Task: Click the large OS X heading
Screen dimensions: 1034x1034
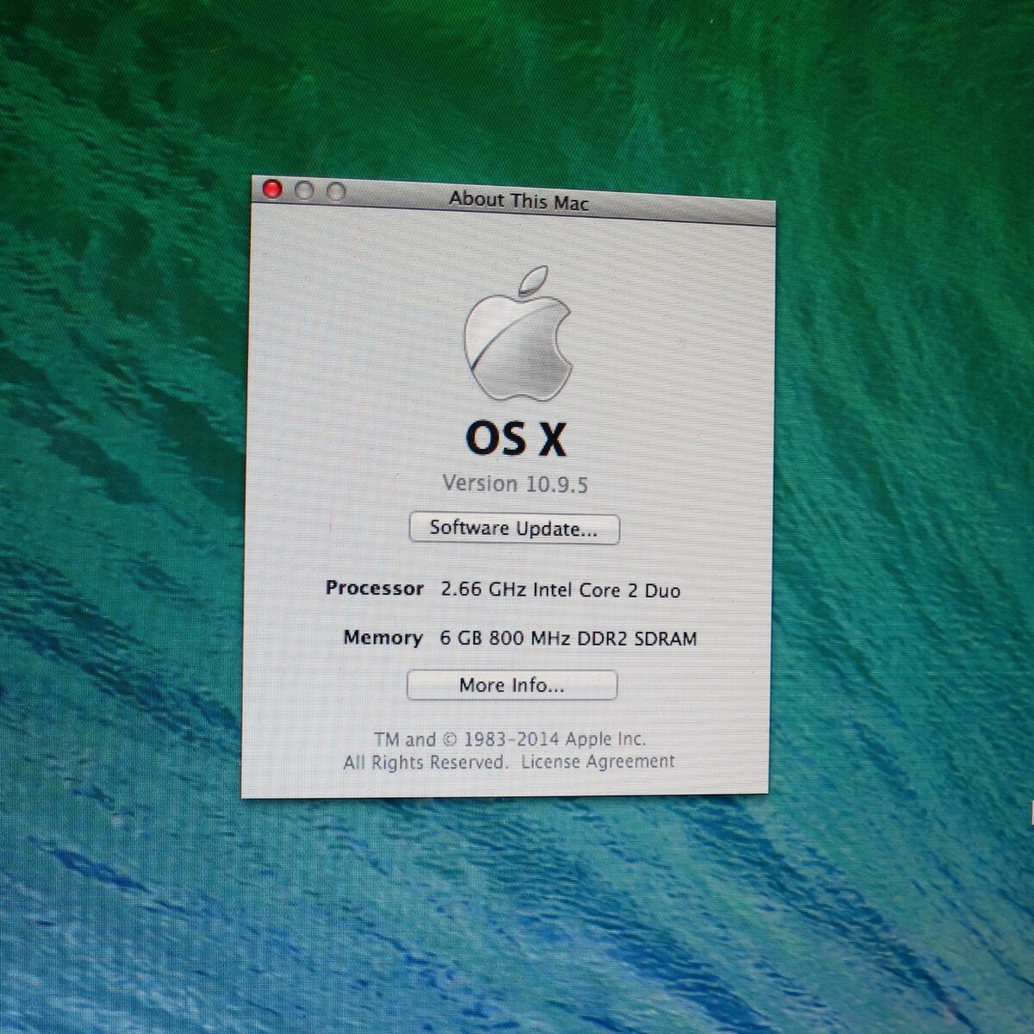Action: pyautogui.click(x=515, y=439)
